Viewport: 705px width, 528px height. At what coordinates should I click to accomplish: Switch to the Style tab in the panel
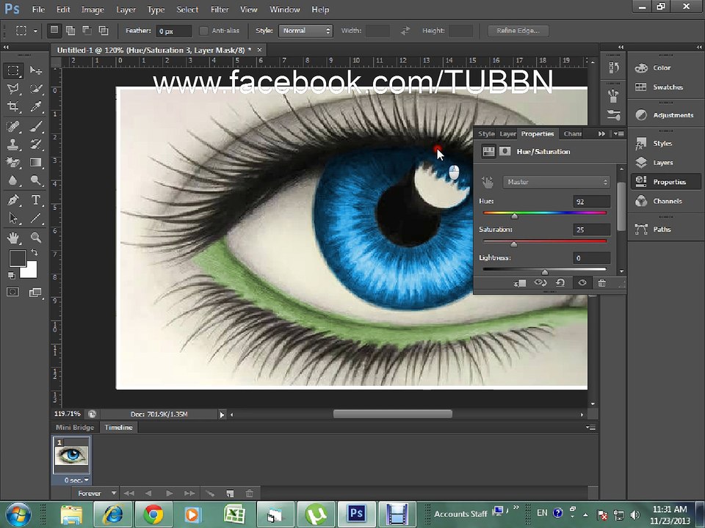click(x=486, y=133)
